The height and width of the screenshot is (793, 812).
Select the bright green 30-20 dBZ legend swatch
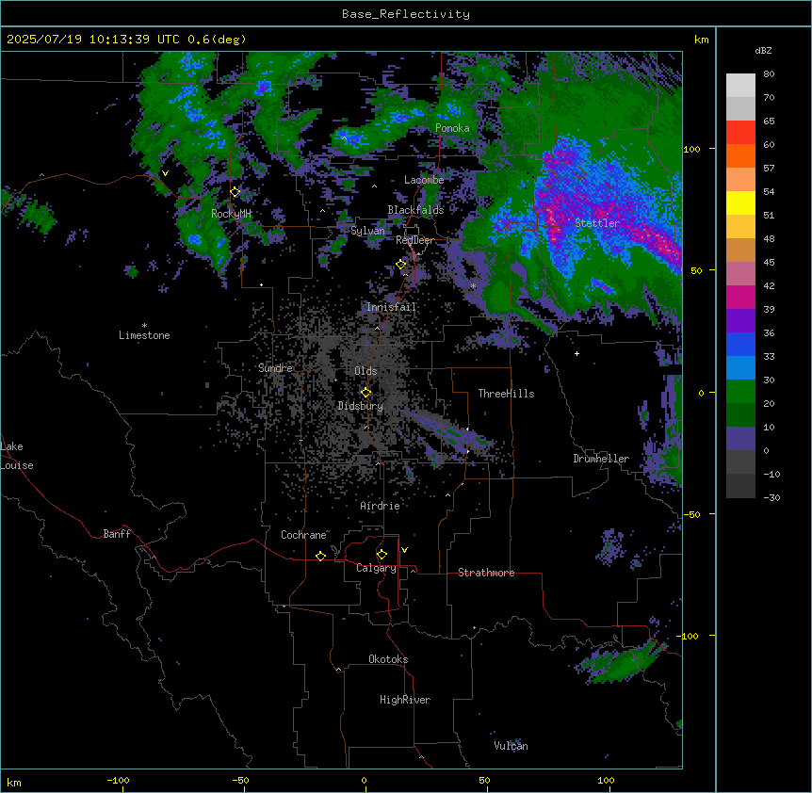pyautogui.click(x=740, y=392)
